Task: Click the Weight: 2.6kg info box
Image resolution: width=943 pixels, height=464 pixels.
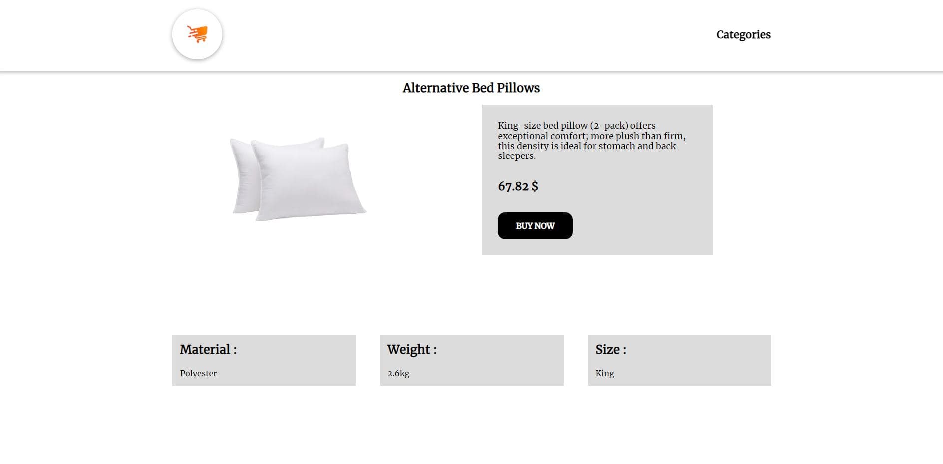Action: point(471,360)
